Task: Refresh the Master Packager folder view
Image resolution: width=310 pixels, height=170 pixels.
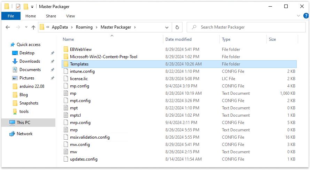Action: point(177,27)
